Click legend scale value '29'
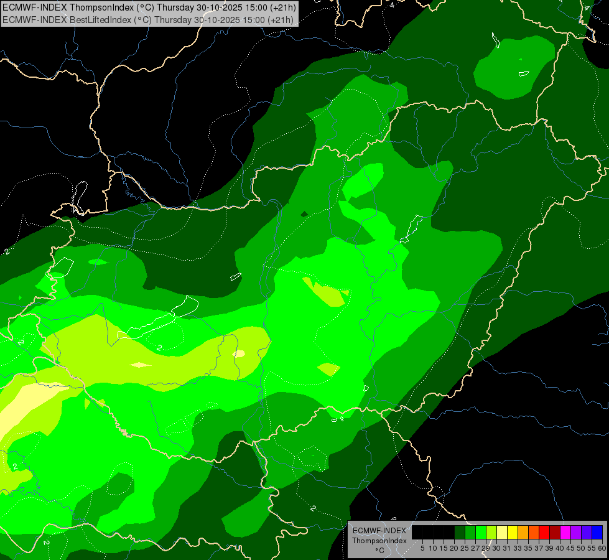 [485, 548]
